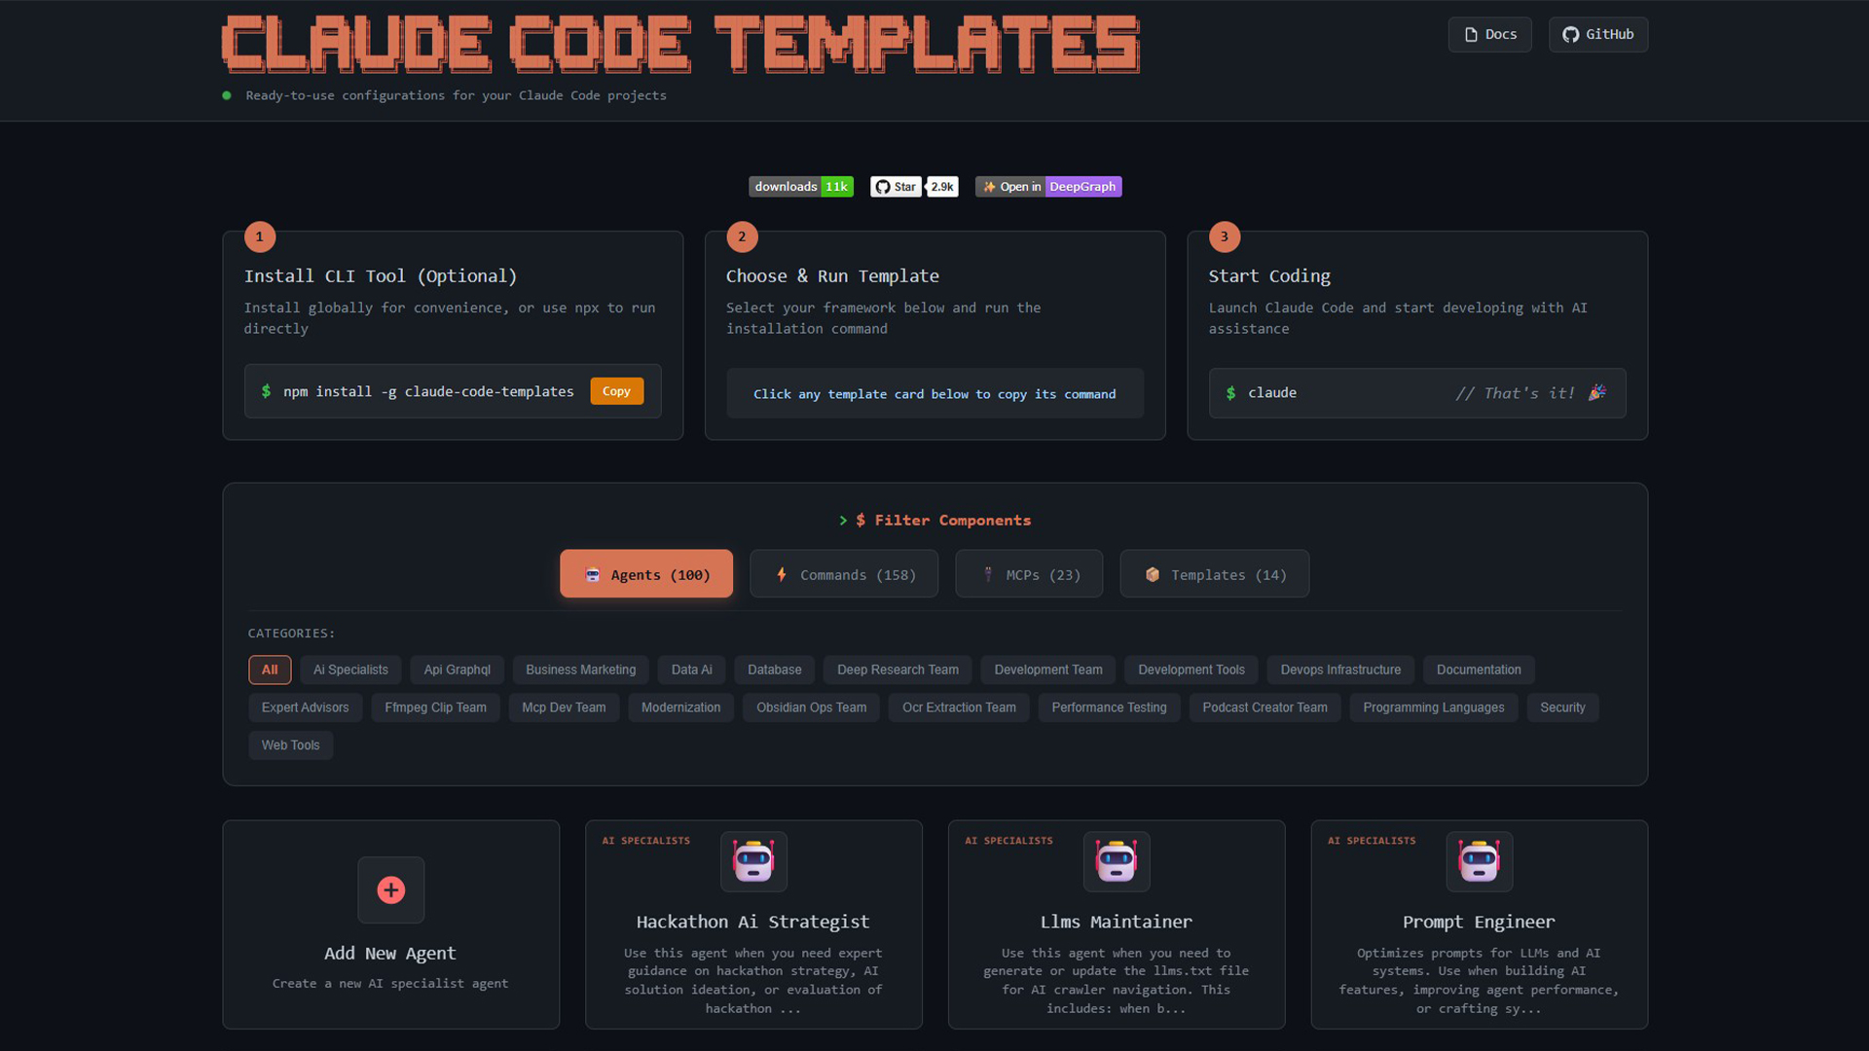Filter by Obsidian Ops Team category
The image size is (1869, 1051).
pos(811,707)
